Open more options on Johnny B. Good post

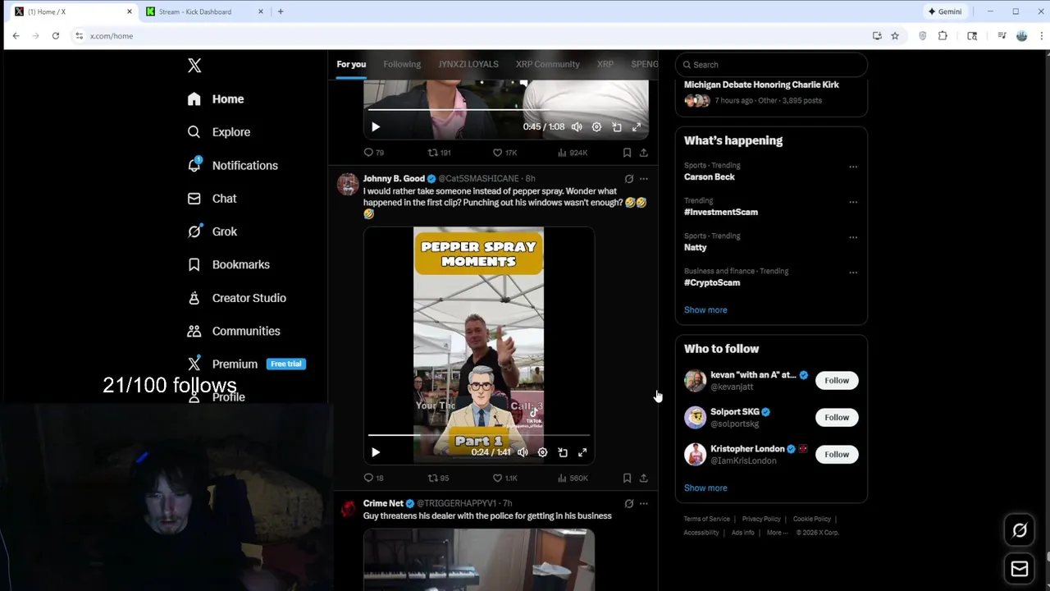click(x=644, y=179)
